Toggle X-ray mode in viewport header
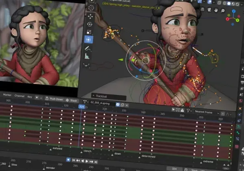 pos(219,3)
